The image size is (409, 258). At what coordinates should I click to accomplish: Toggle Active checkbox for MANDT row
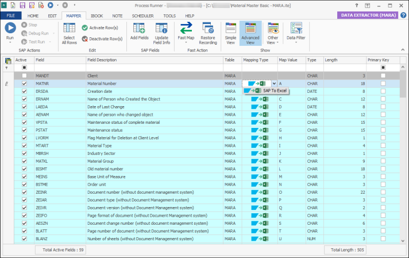click(x=24, y=76)
